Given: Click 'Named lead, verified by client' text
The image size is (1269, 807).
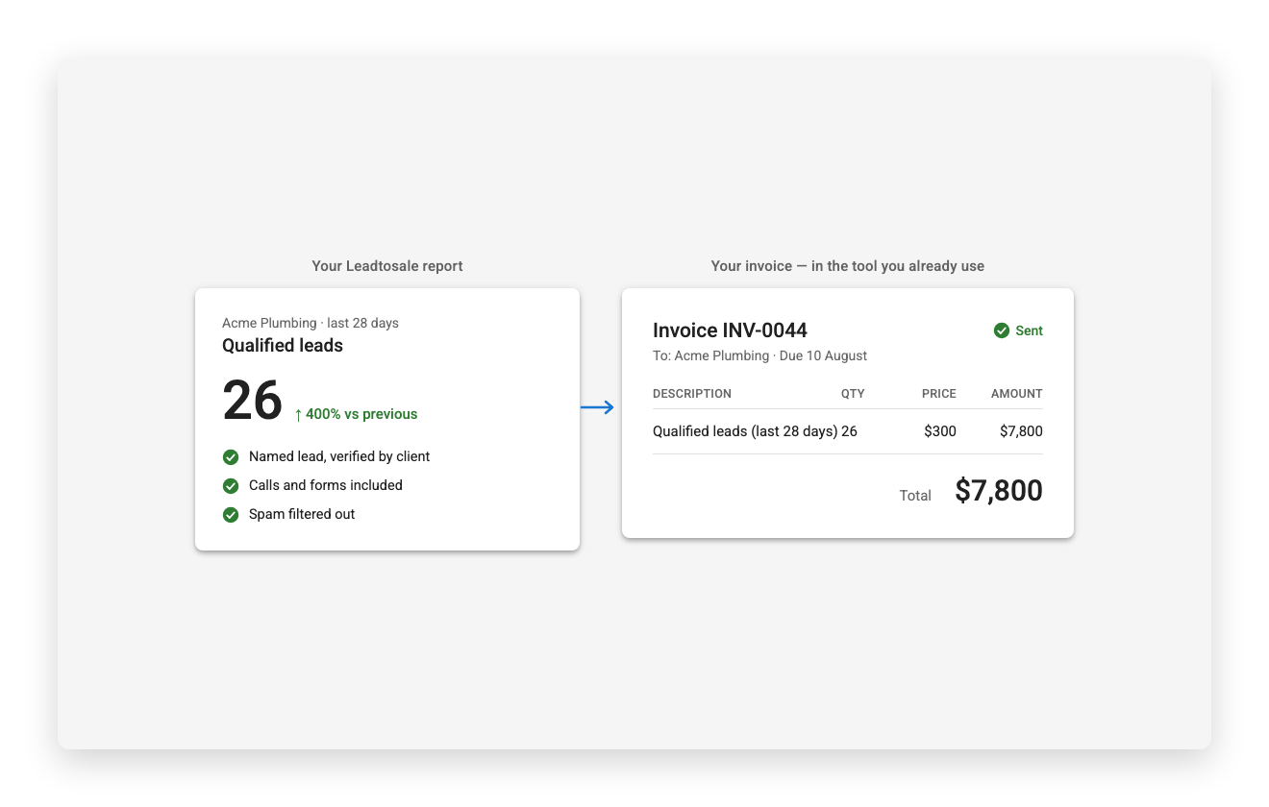Looking at the screenshot, I should pos(339,456).
